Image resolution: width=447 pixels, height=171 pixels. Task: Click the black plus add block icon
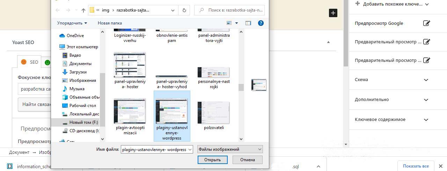point(333,13)
